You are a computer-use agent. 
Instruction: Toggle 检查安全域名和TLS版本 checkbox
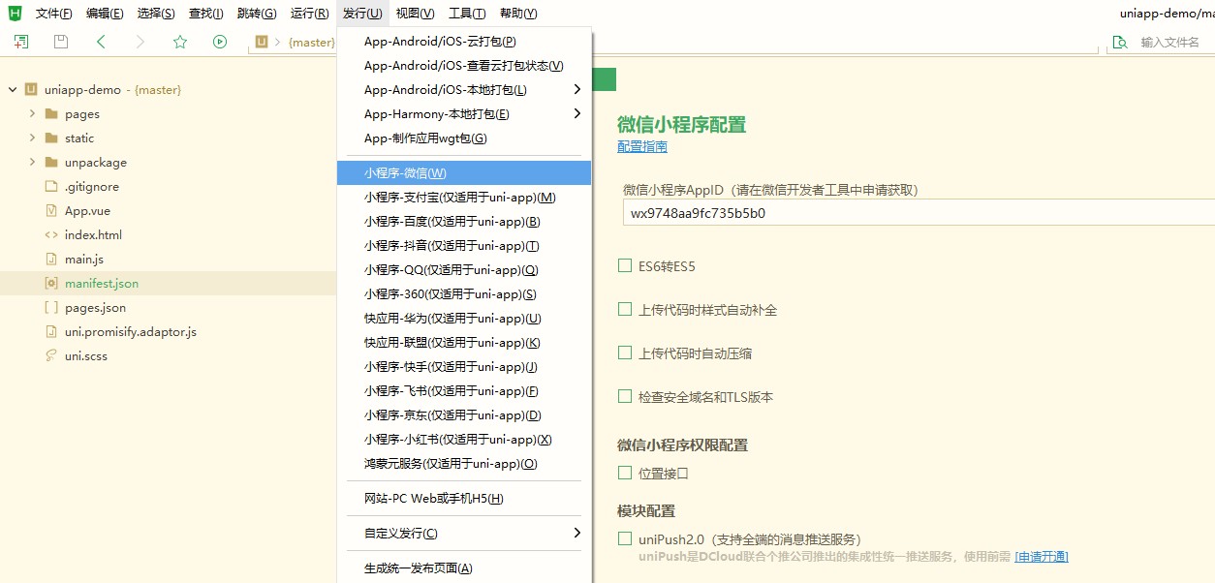[625, 396]
